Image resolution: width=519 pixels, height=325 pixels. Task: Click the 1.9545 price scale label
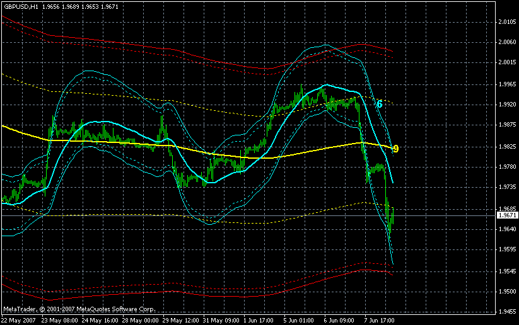[508, 271]
